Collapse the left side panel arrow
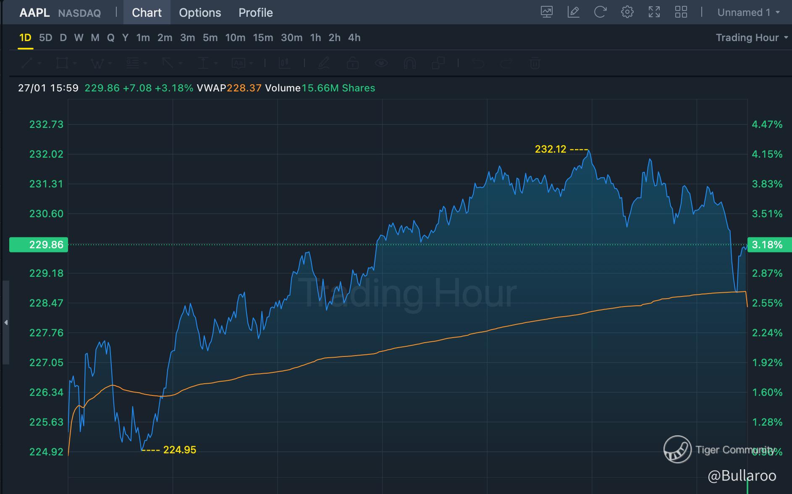 click(x=6, y=322)
